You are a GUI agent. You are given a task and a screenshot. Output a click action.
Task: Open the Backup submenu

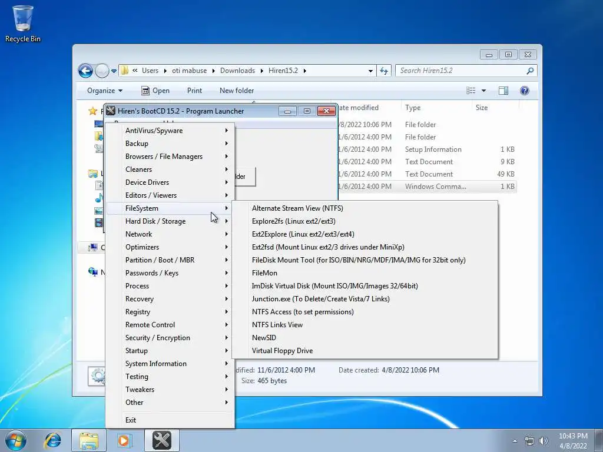pos(170,144)
